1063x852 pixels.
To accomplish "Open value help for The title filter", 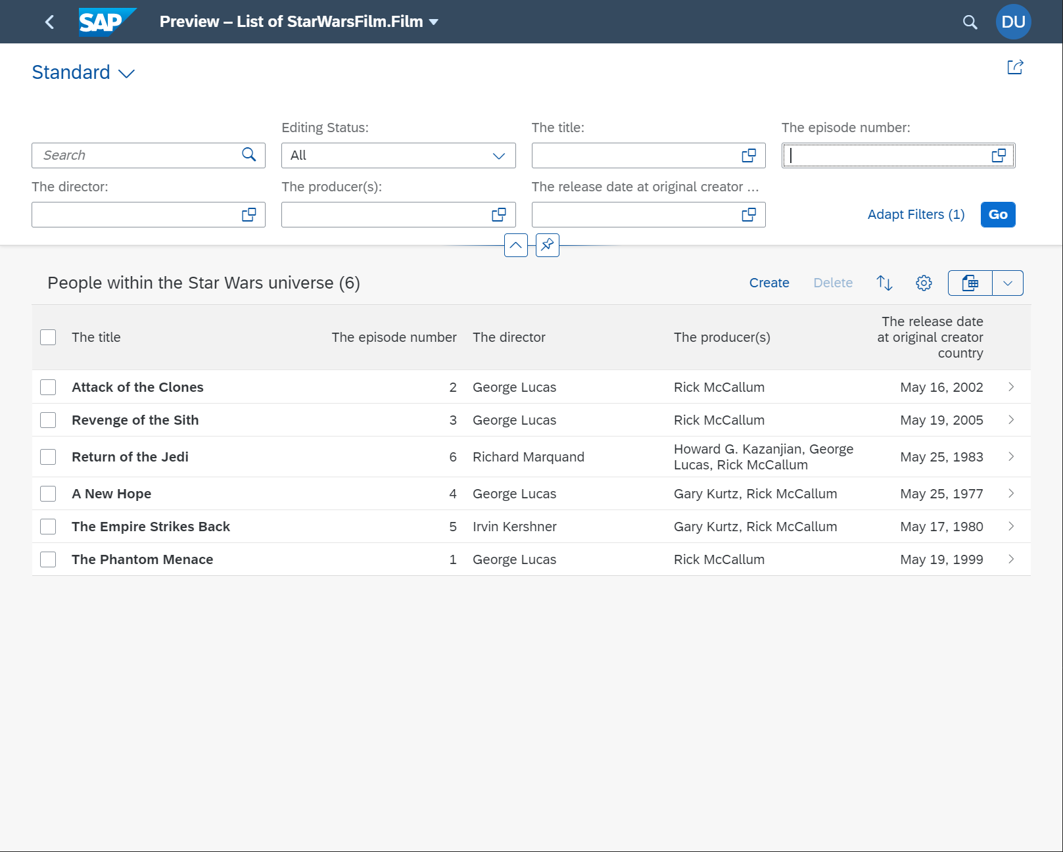I will click(749, 156).
